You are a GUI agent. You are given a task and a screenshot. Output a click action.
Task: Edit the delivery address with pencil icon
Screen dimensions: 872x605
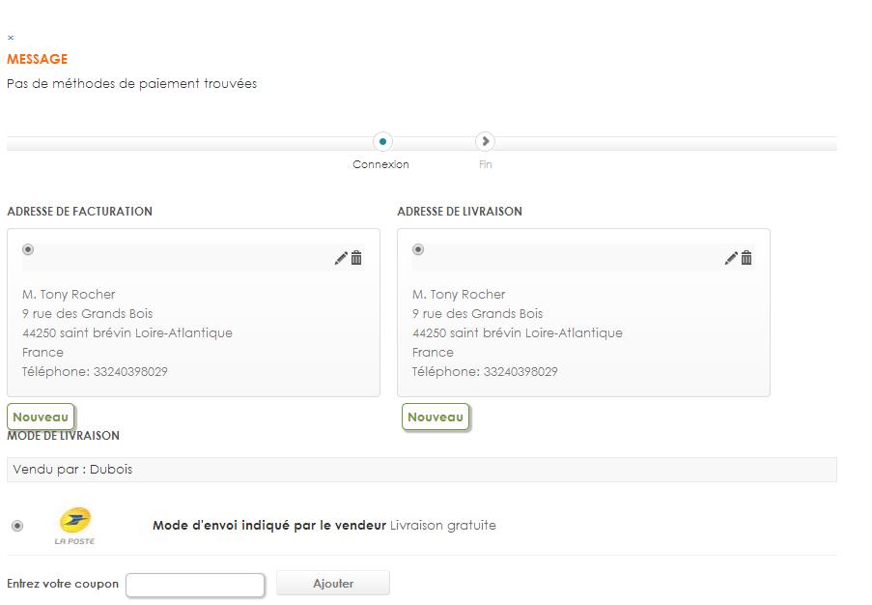[731, 258]
